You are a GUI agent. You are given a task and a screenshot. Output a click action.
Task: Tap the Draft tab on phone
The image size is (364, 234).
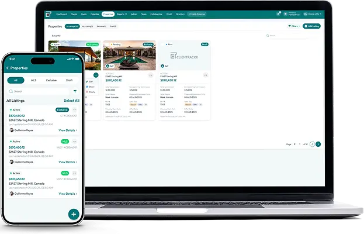[x=69, y=80]
